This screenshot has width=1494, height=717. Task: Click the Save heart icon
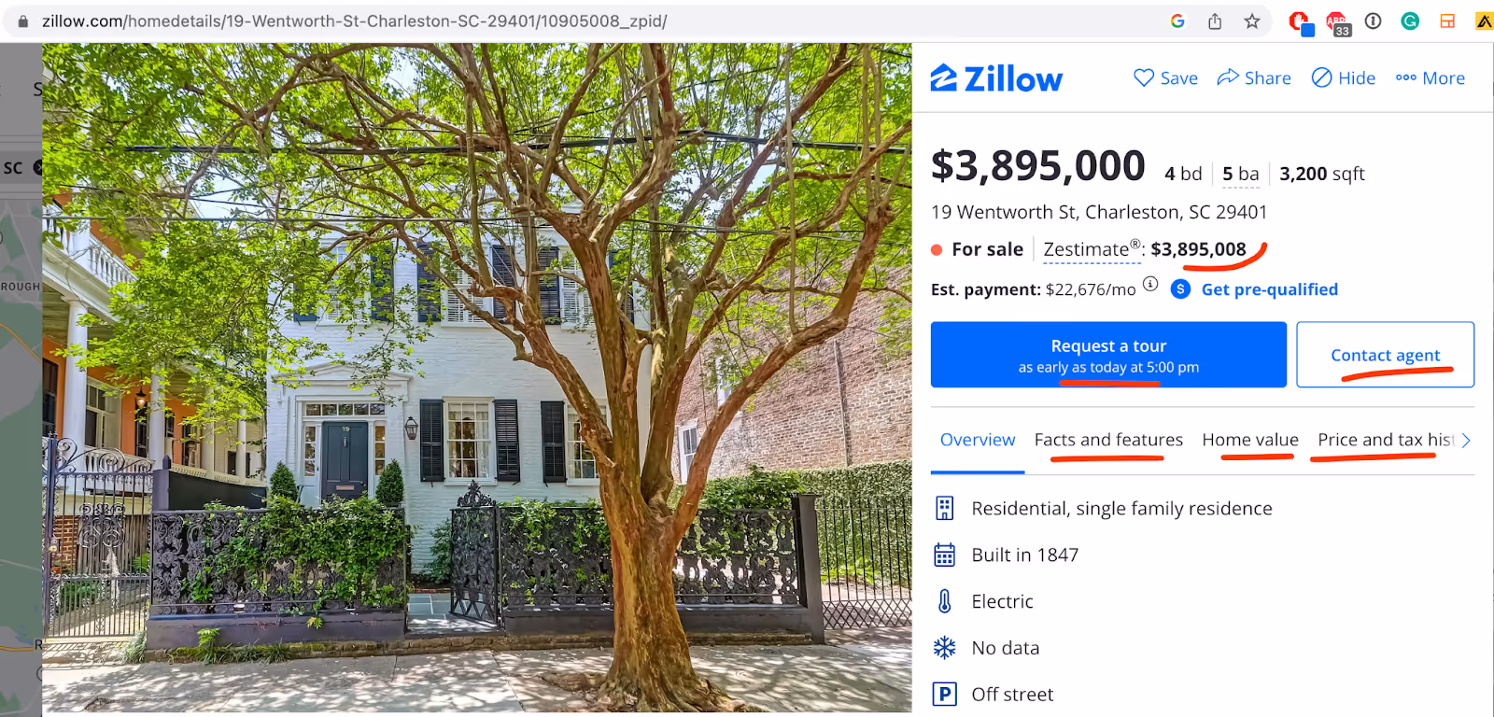(1143, 77)
